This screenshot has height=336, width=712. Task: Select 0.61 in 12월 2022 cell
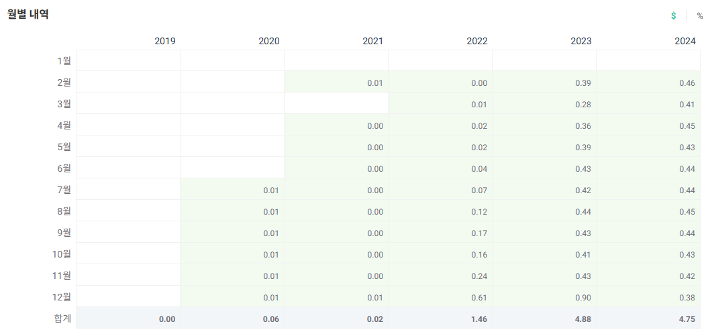click(x=479, y=298)
